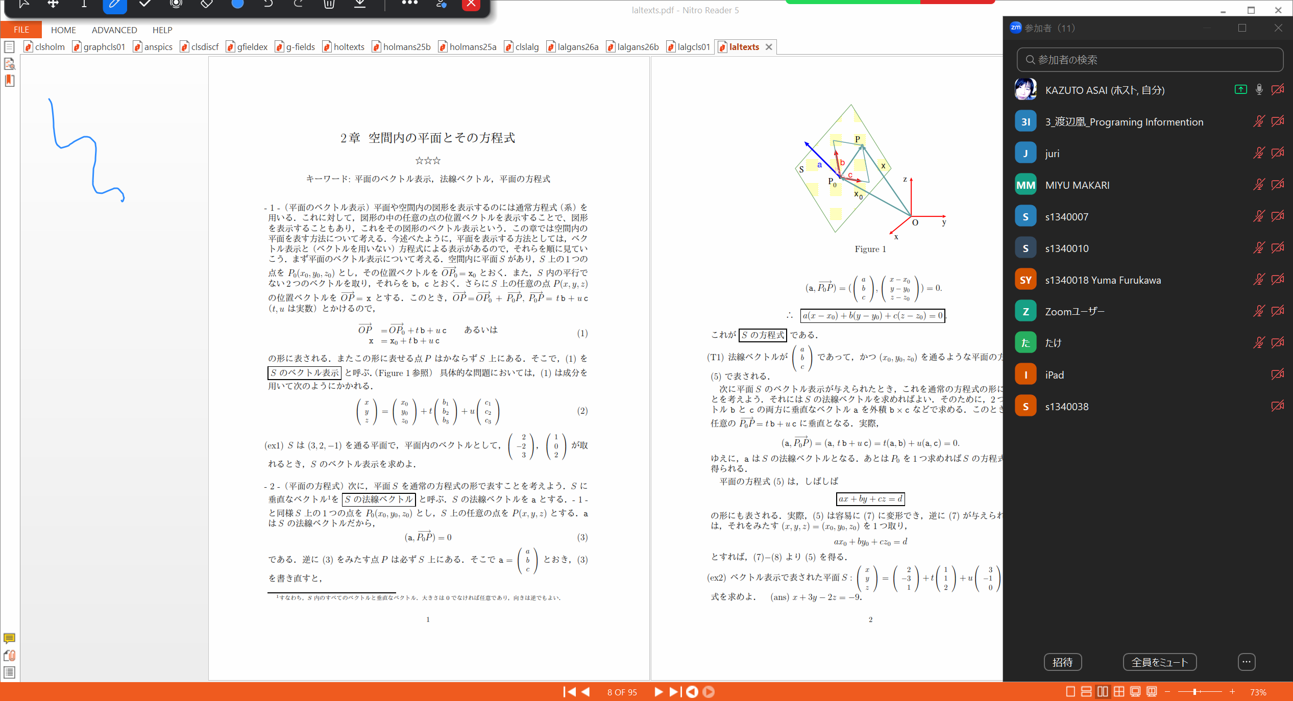Screen dimensions: 1293x701
Task: Click the next view round button
Action: pyautogui.click(x=709, y=692)
